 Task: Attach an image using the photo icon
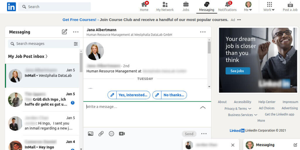click(x=91, y=134)
